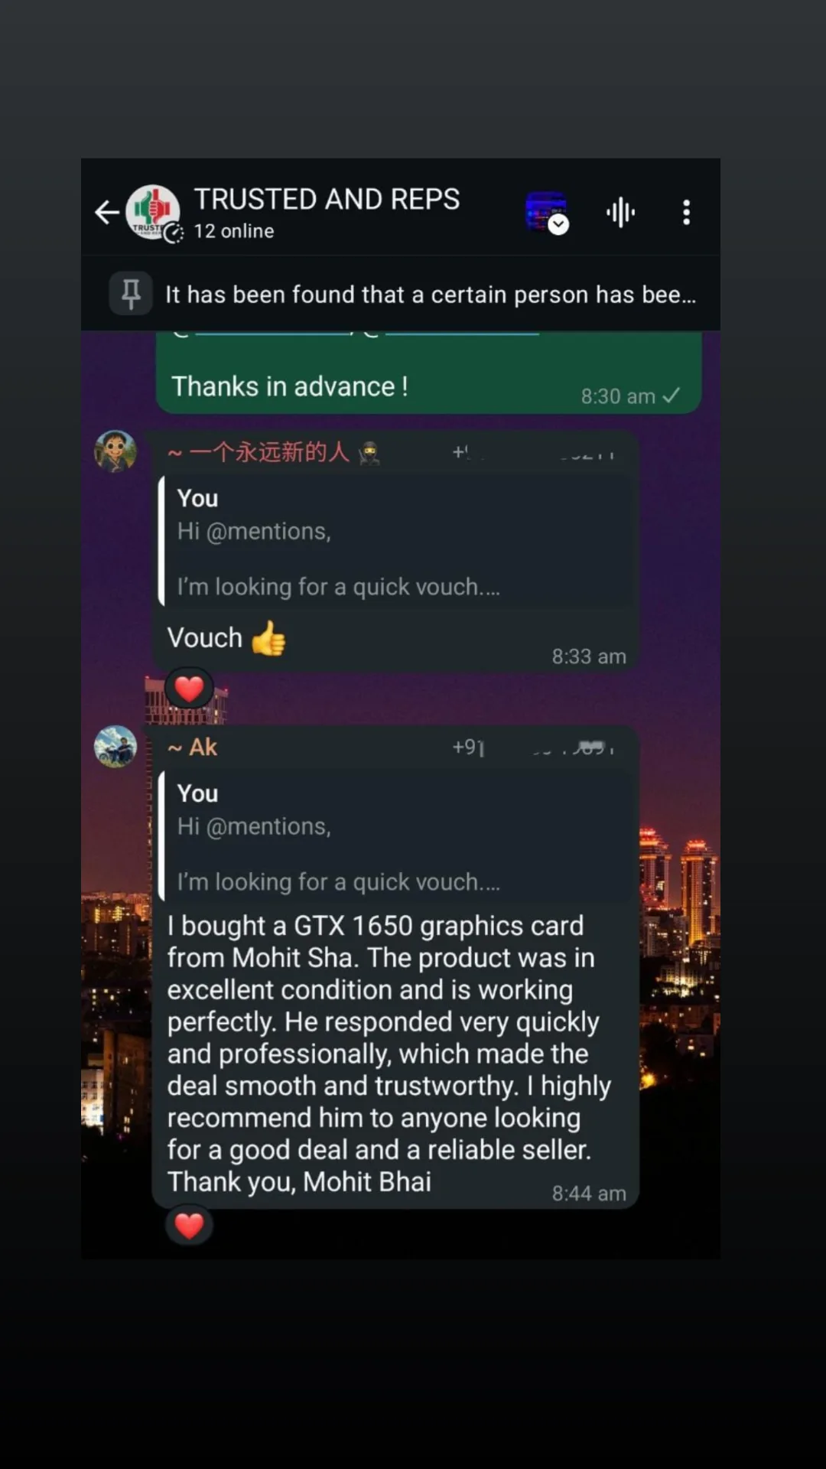Tap the sender name Ak

[x=193, y=748]
